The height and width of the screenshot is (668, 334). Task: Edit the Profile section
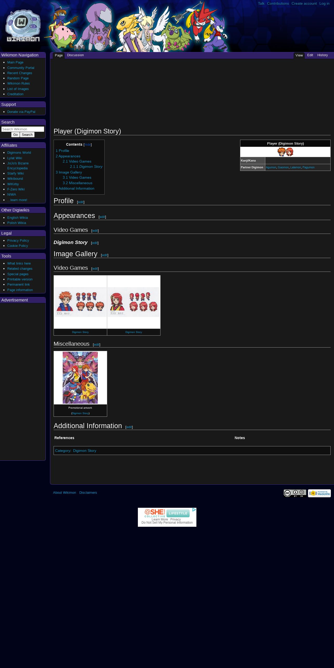(x=81, y=202)
